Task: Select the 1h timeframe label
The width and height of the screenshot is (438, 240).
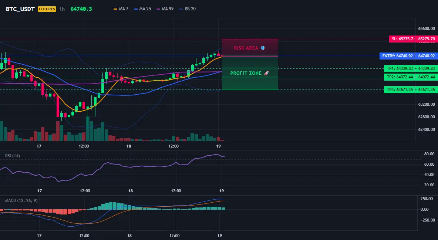Action: 62,9
